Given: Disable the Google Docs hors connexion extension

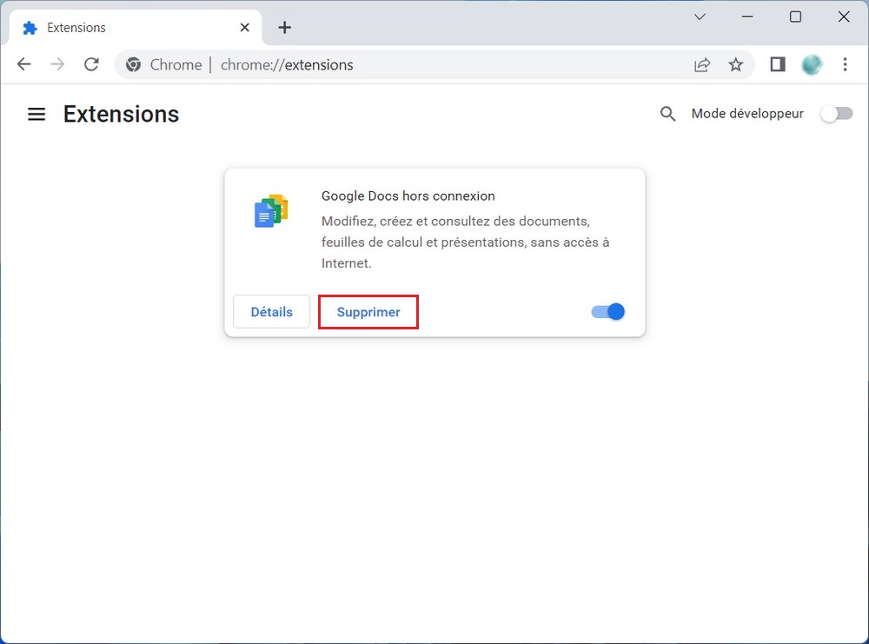Looking at the screenshot, I should 608,311.
